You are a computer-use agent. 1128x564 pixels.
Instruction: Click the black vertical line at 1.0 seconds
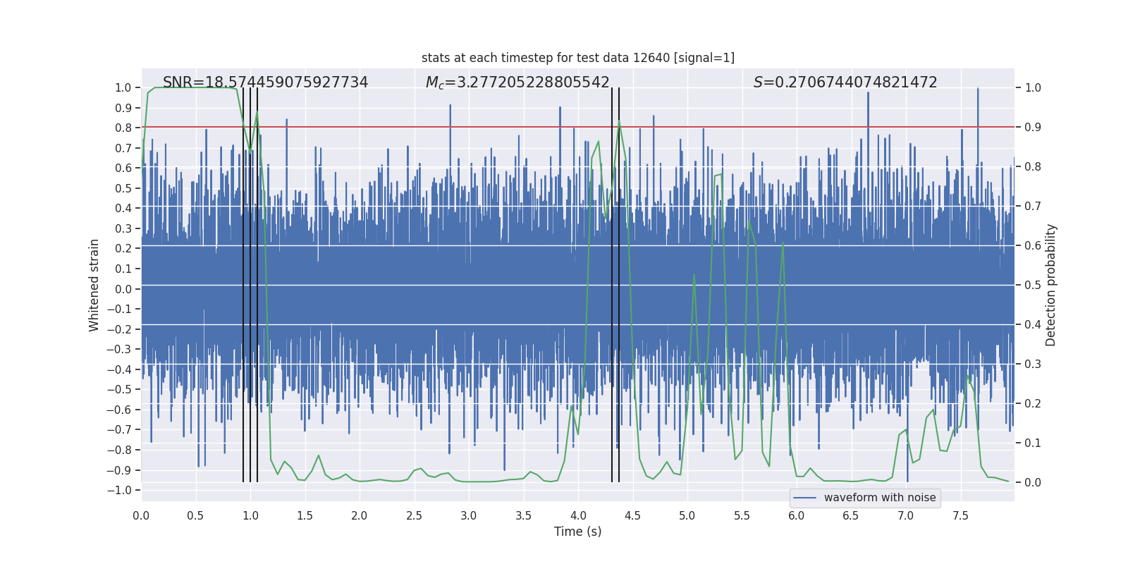pos(250,285)
